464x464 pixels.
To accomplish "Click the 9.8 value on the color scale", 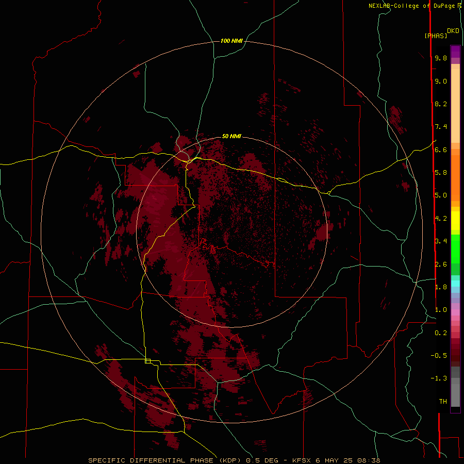I will (441, 58).
